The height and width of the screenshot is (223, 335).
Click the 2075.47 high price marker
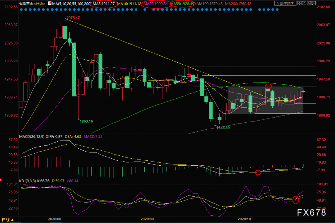[x=73, y=18]
